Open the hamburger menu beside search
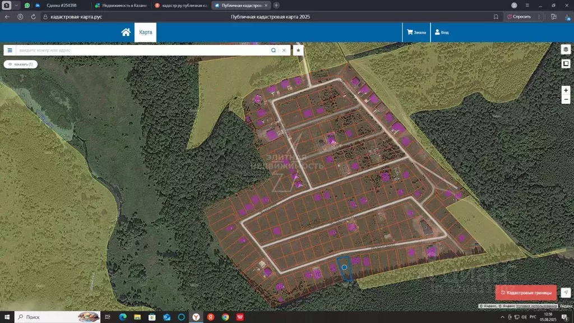 (10, 50)
